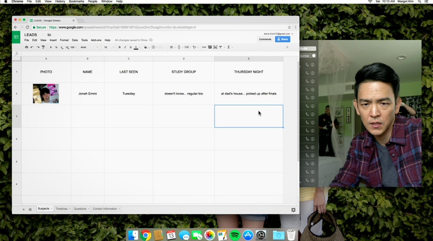Open the all sheets list icon
The height and width of the screenshot is (241, 433).
[x=30, y=209]
